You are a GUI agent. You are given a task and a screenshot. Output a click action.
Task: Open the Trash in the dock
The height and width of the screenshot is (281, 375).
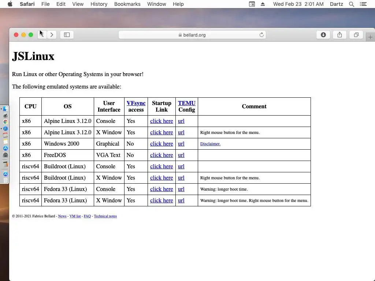coord(5,180)
